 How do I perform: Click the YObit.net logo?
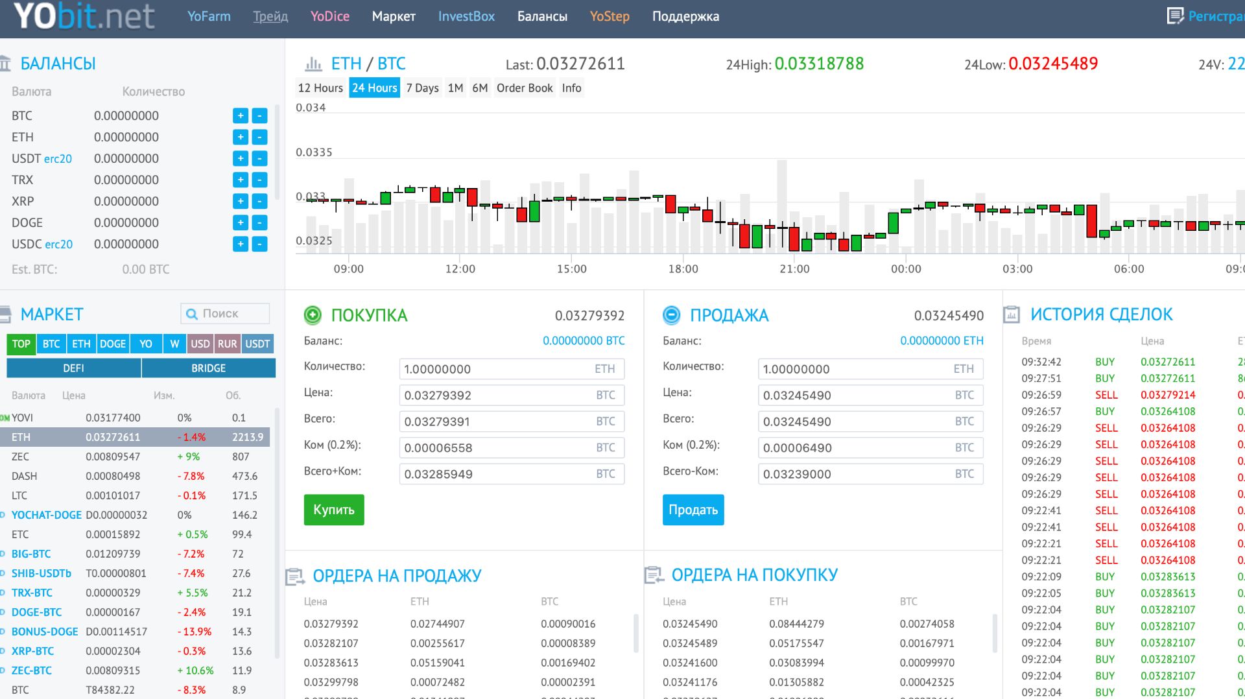pos(84,16)
